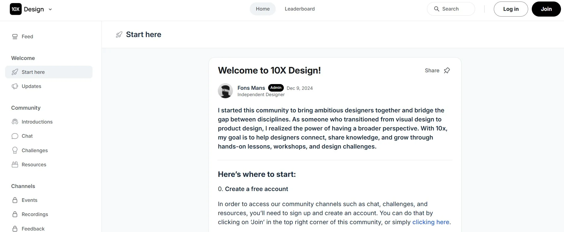The width and height of the screenshot is (564, 232).
Task: Click the Search input field
Action: click(451, 9)
